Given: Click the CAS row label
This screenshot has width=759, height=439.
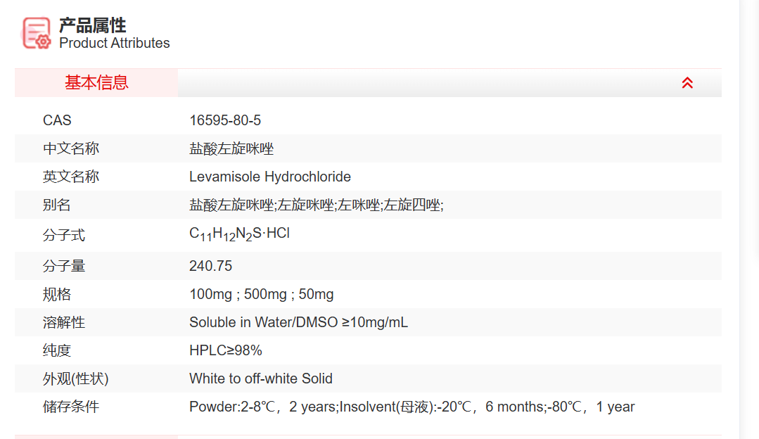Looking at the screenshot, I should [x=57, y=120].
